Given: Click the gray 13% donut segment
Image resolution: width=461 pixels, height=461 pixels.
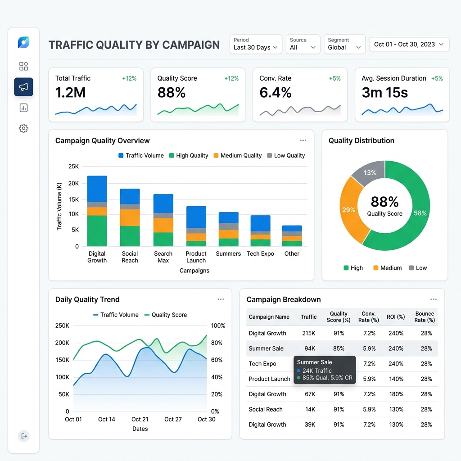Looking at the screenshot, I should tap(370, 172).
